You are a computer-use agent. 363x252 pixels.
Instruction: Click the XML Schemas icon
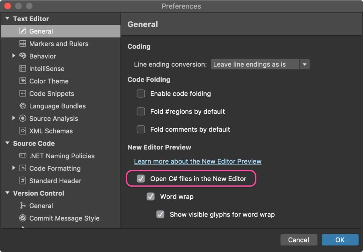coord(23,131)
